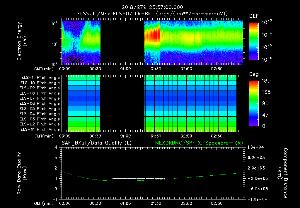Viewport: 300px width, 208px height.
Task: Click the data quality 2 line segment
Action: tap(201, 168)
